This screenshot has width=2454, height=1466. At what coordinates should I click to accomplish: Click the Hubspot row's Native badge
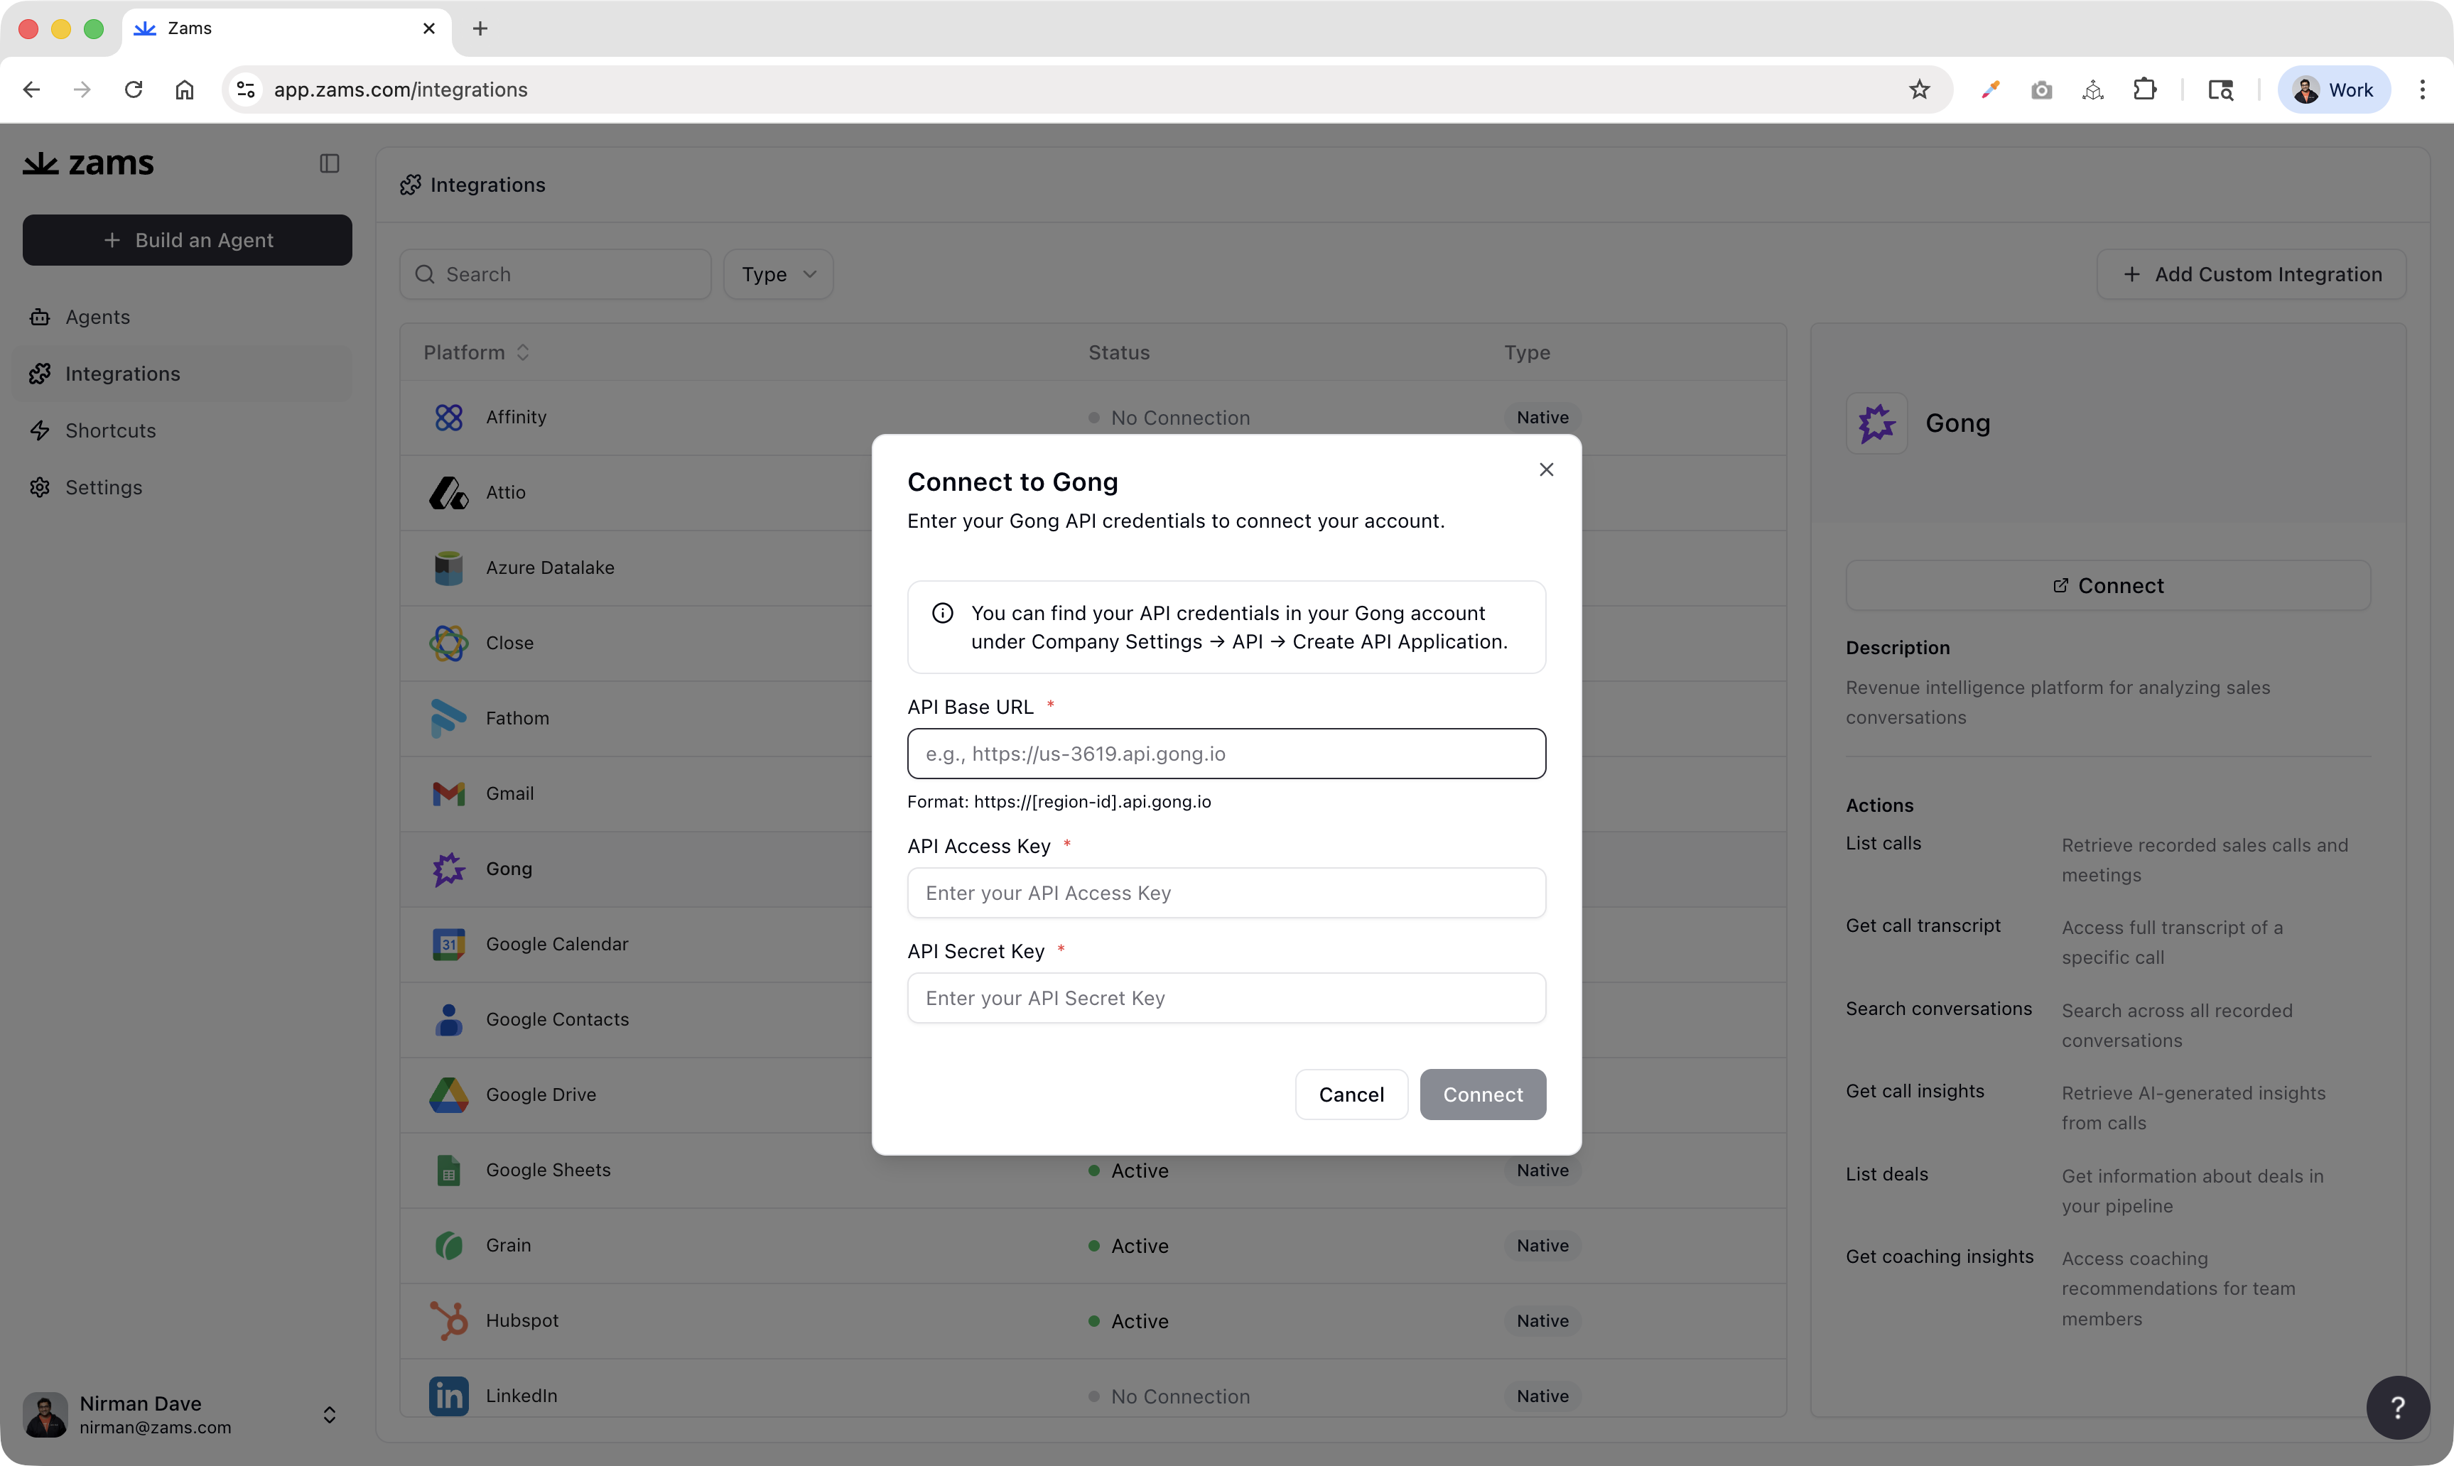coord(1542,1321)
